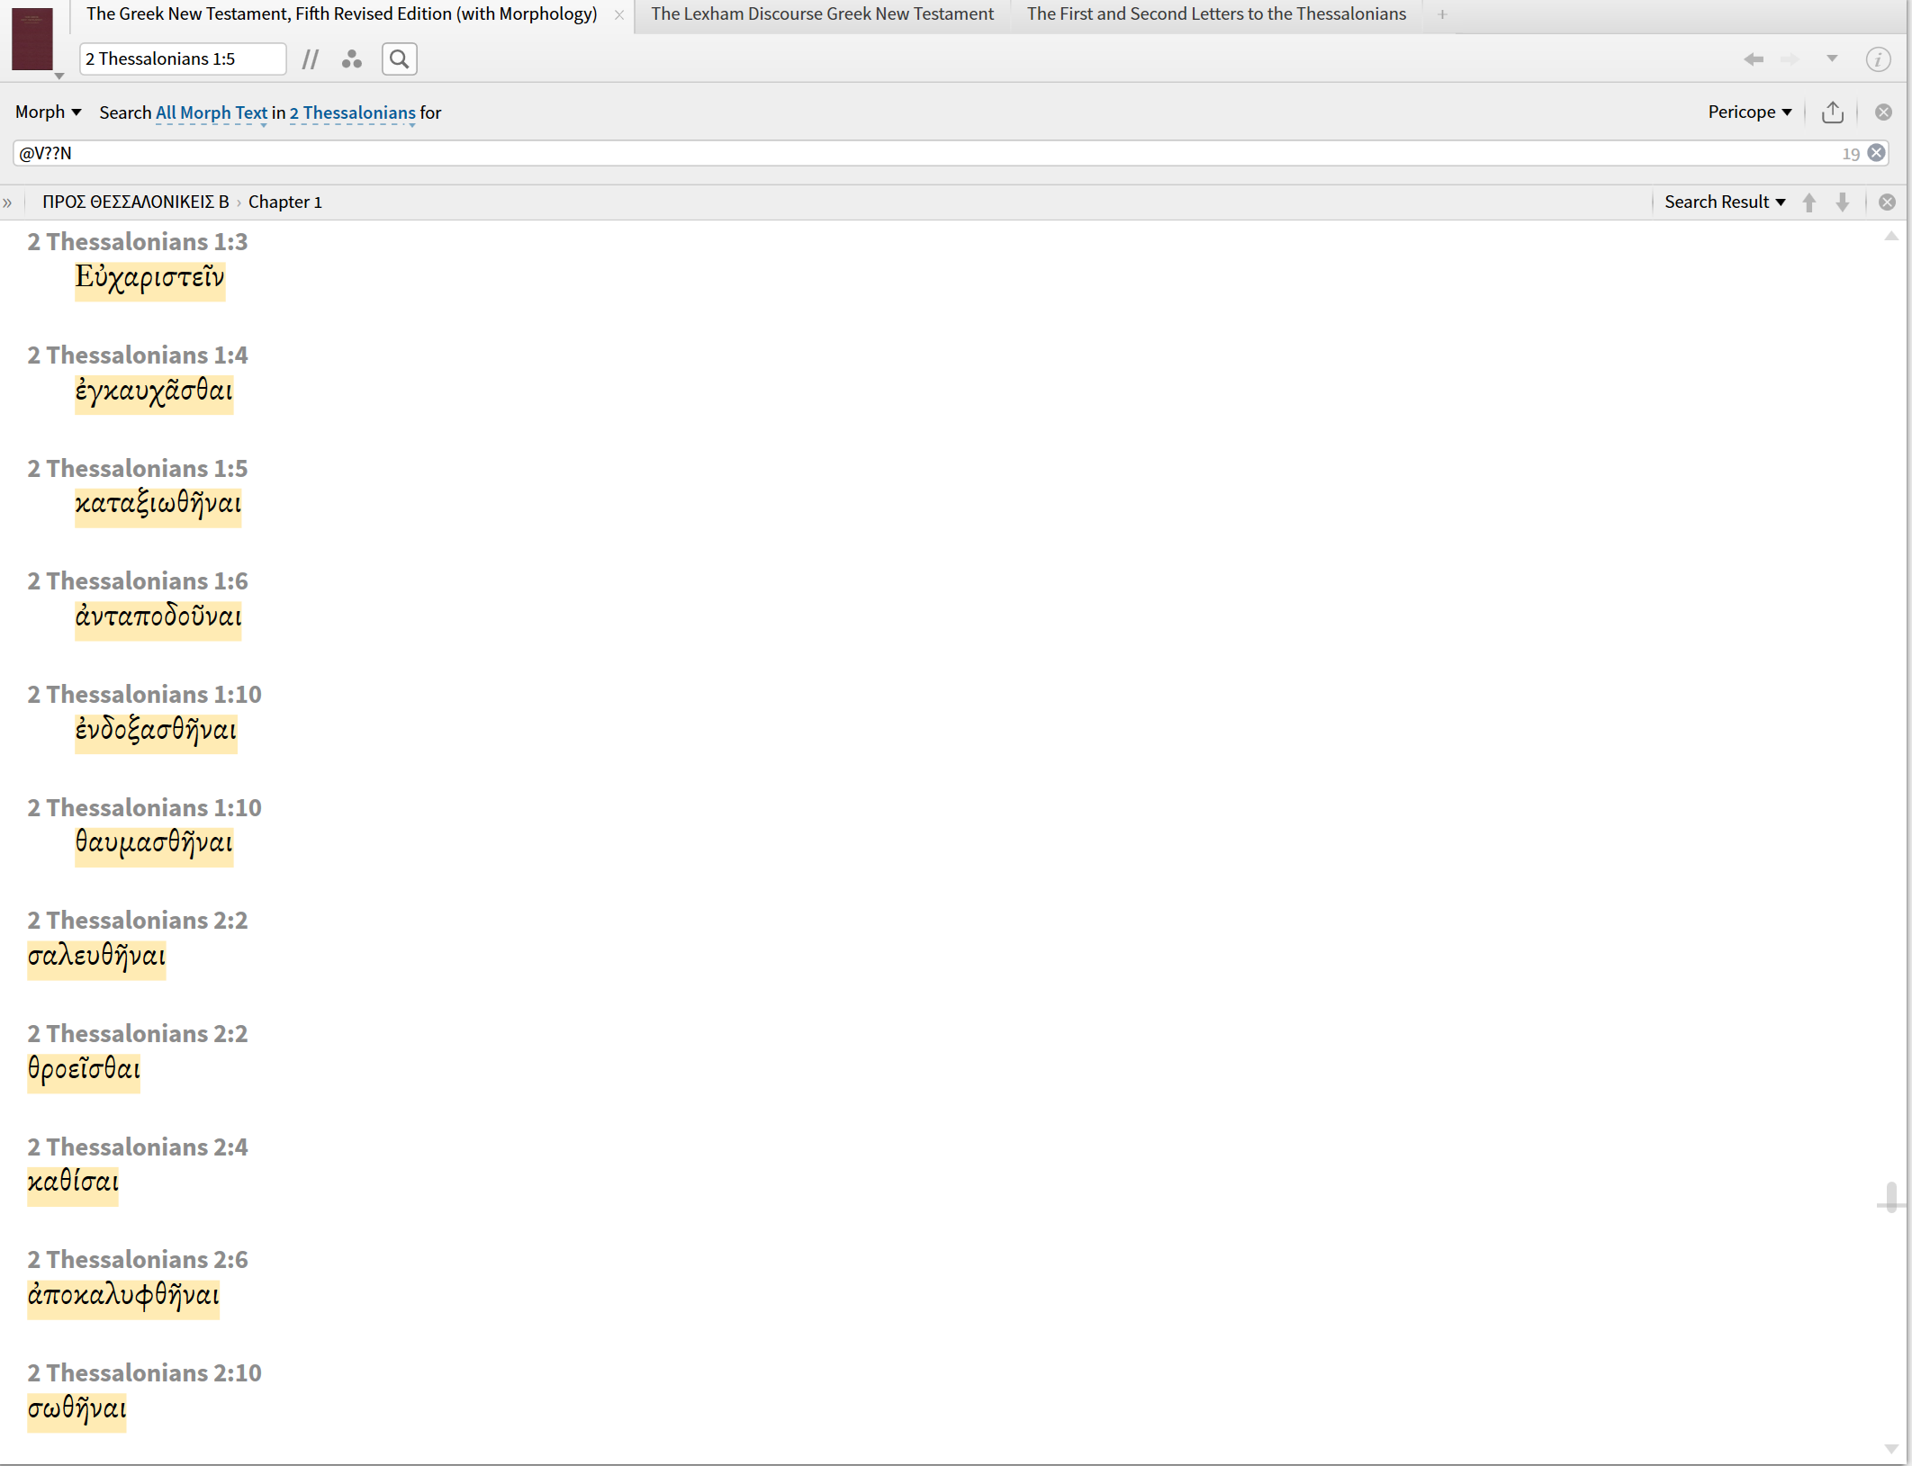Open the Search Result navigation dropdown
The width and height of the screenshot is (1912, 1466).
coord(1724,202)
